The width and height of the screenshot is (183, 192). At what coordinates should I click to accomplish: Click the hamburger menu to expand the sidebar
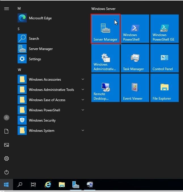(7, 9)
